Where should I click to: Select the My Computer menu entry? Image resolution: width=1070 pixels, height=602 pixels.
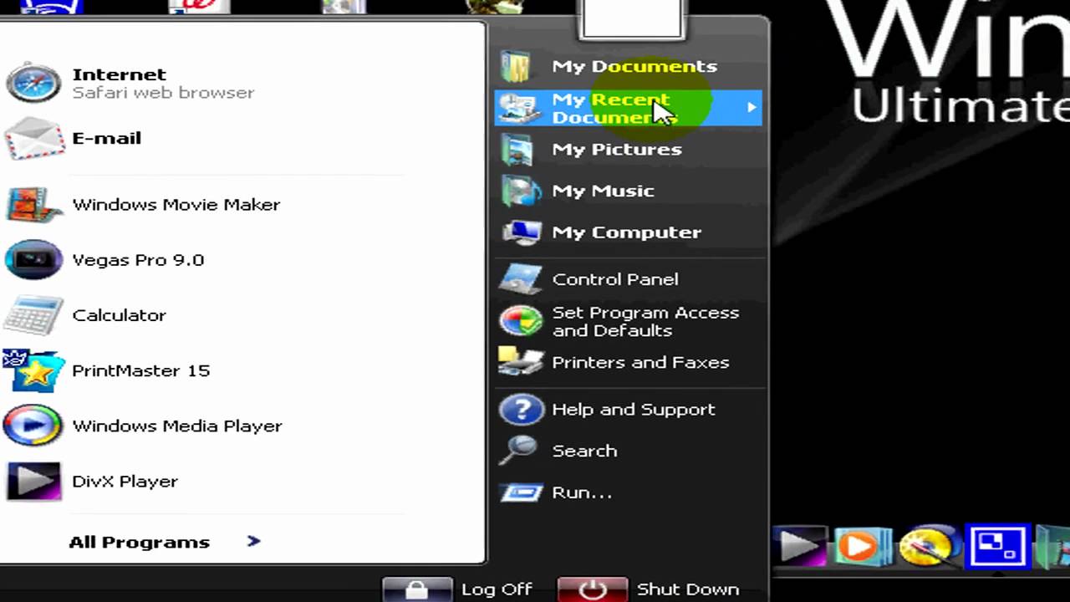628,232
